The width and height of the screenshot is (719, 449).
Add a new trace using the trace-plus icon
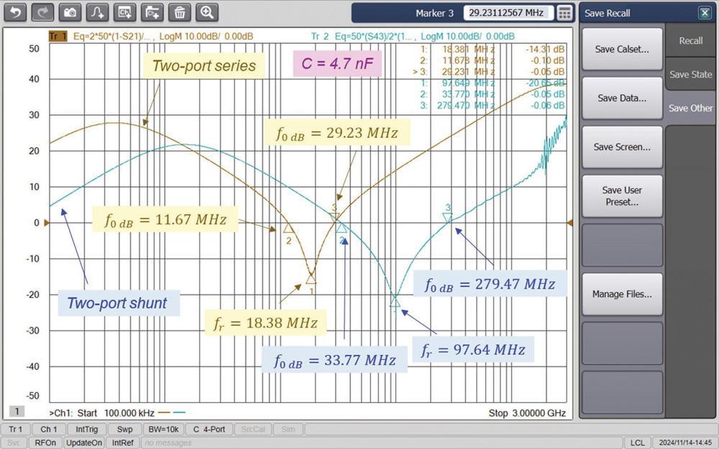pos(97,12)
